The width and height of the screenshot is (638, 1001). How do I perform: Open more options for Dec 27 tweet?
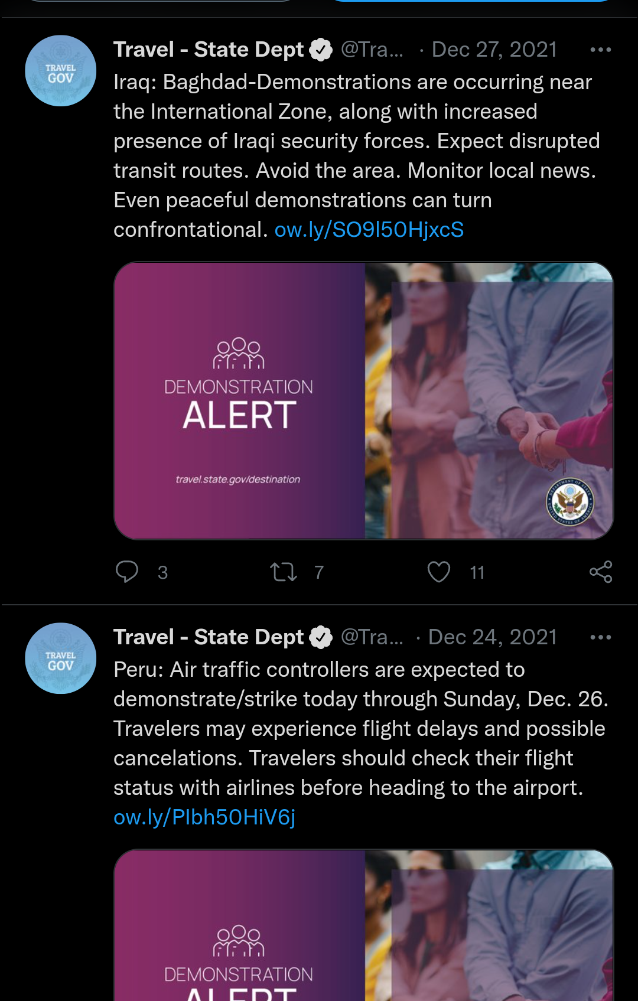(600, 50)
